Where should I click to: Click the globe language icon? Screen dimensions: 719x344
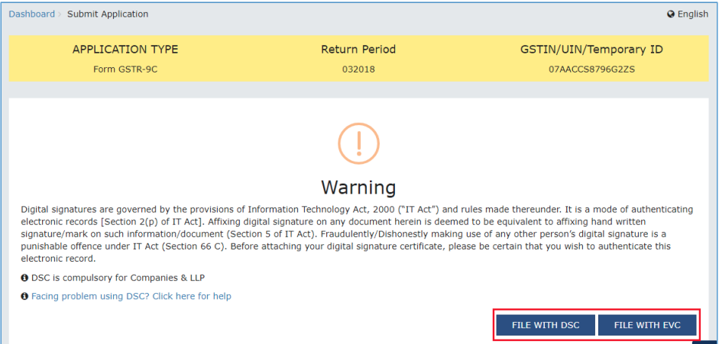coord(671,14)
